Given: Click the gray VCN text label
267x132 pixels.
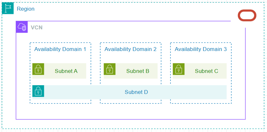Looking at the screenshot, I should coord(36,27).
